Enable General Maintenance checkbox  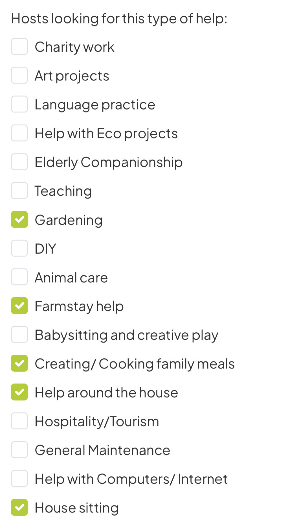pos(19,450)
